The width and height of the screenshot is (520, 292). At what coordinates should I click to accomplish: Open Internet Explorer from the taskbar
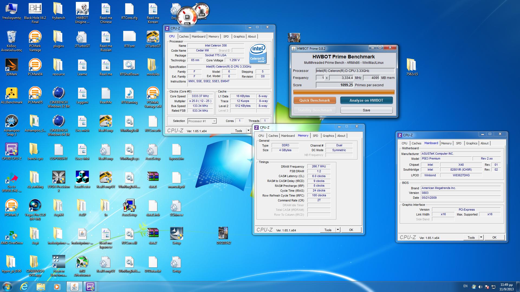coord(24,287)
